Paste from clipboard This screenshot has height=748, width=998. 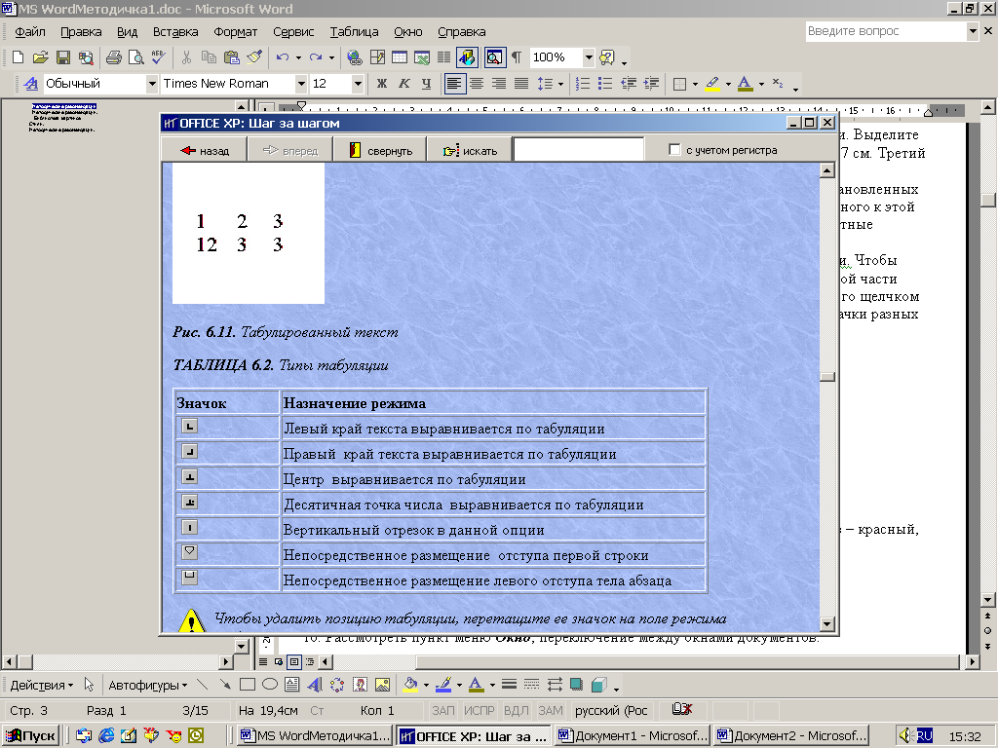click(232, 57)
